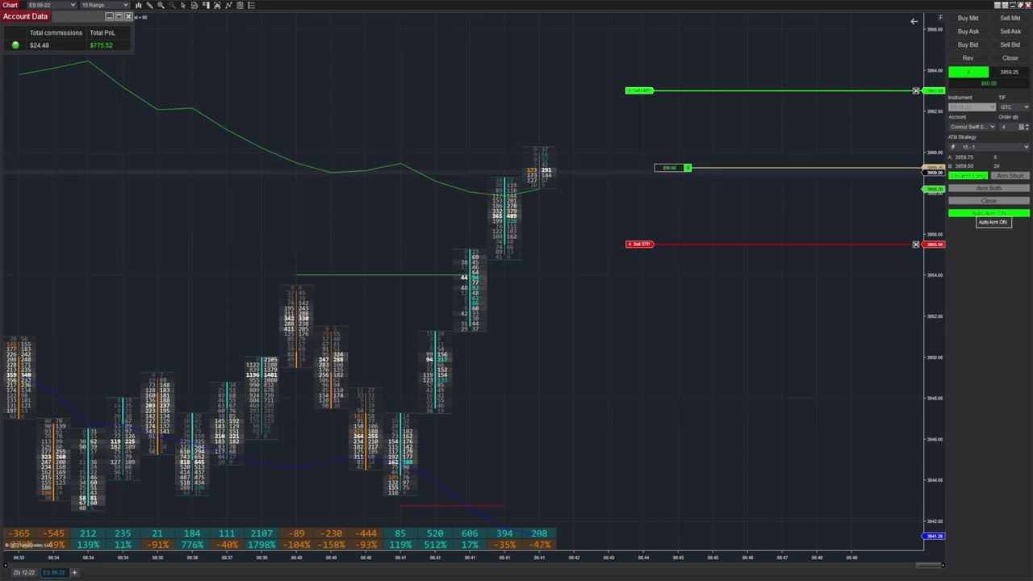Image resolution: width=1033 pixels, height=581 pixels.
Task: Click the ATM strategy lightning icon
Action: 953,147
